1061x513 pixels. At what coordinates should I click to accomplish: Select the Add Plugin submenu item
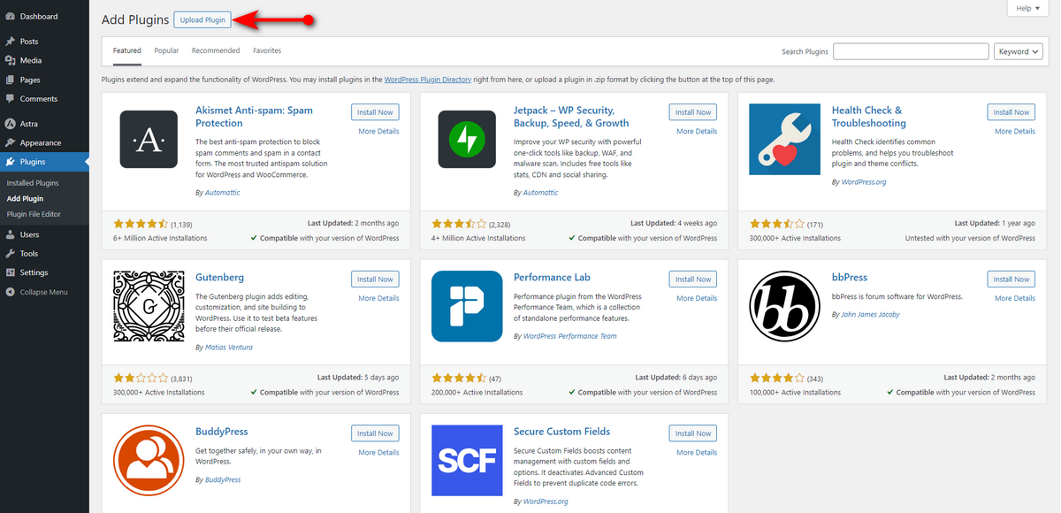click(x=25, y=199)
